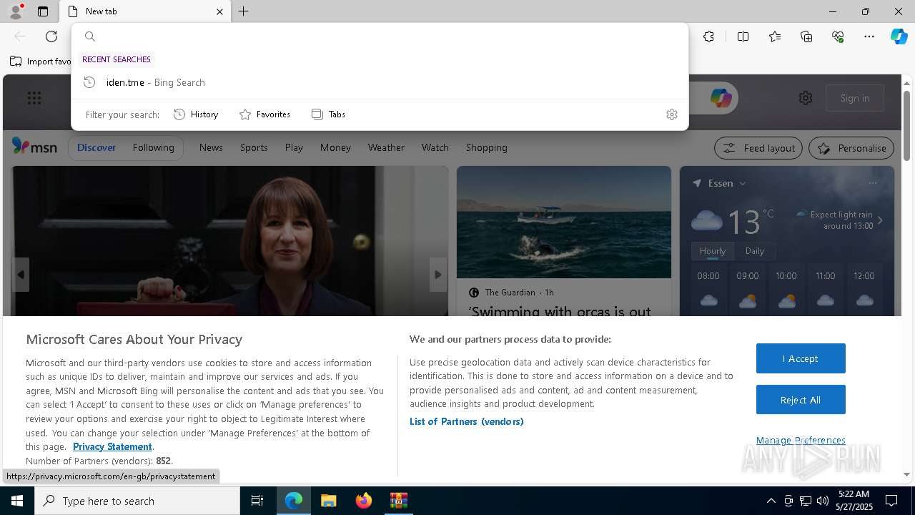
Task: Open Task View on taskbar
Action: [x=257, y=501]
